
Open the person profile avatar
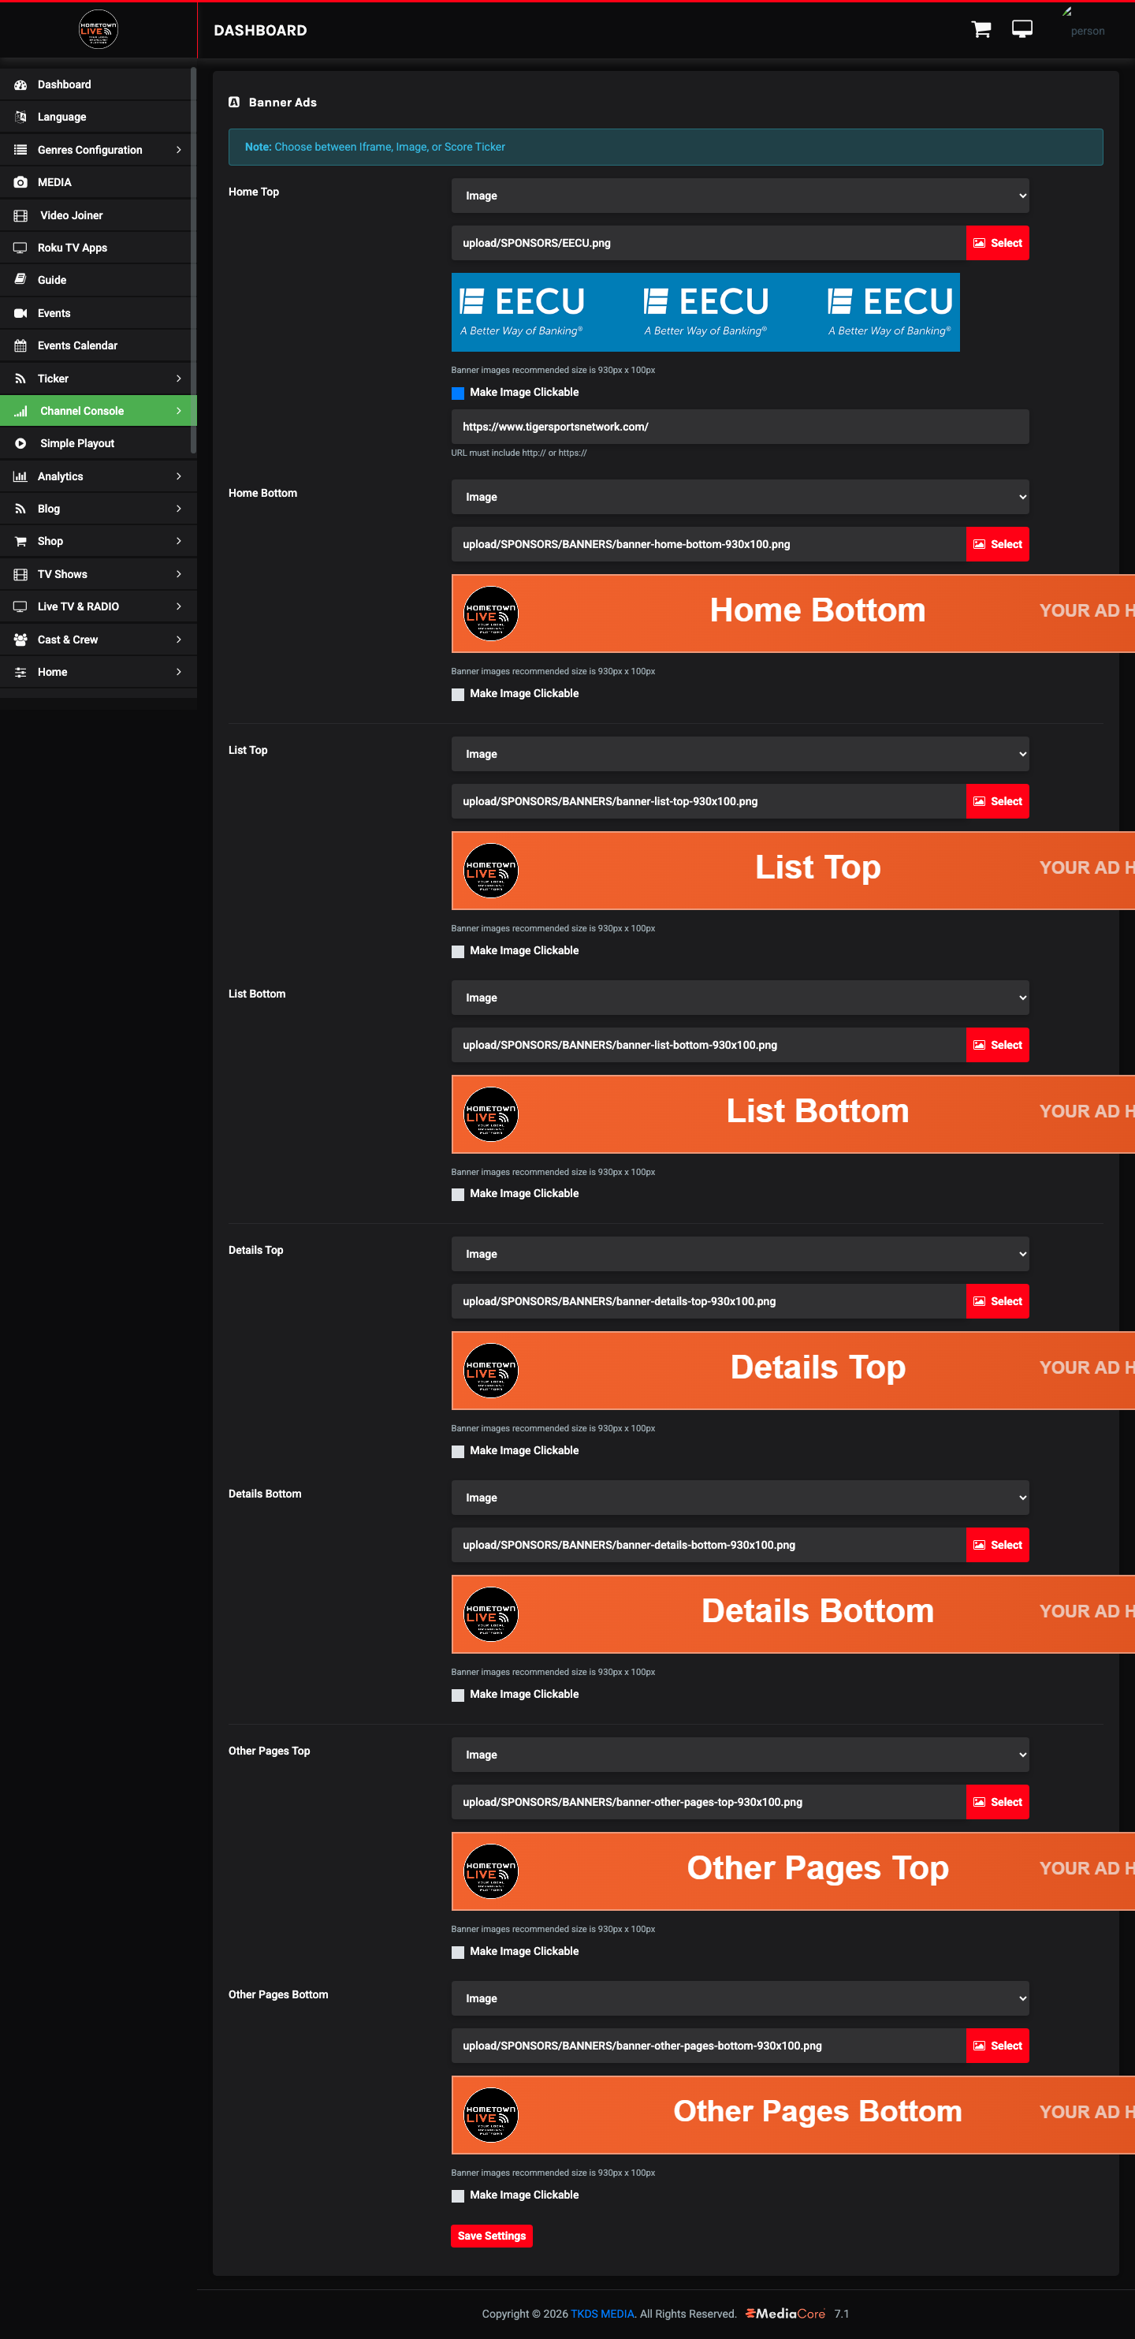[x=1087, y=30]
